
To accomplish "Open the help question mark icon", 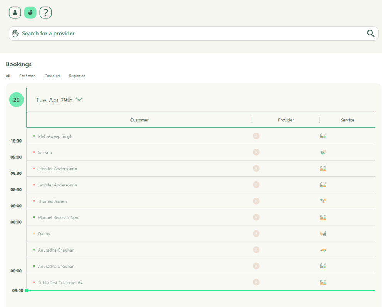I will tap(45, 13).
